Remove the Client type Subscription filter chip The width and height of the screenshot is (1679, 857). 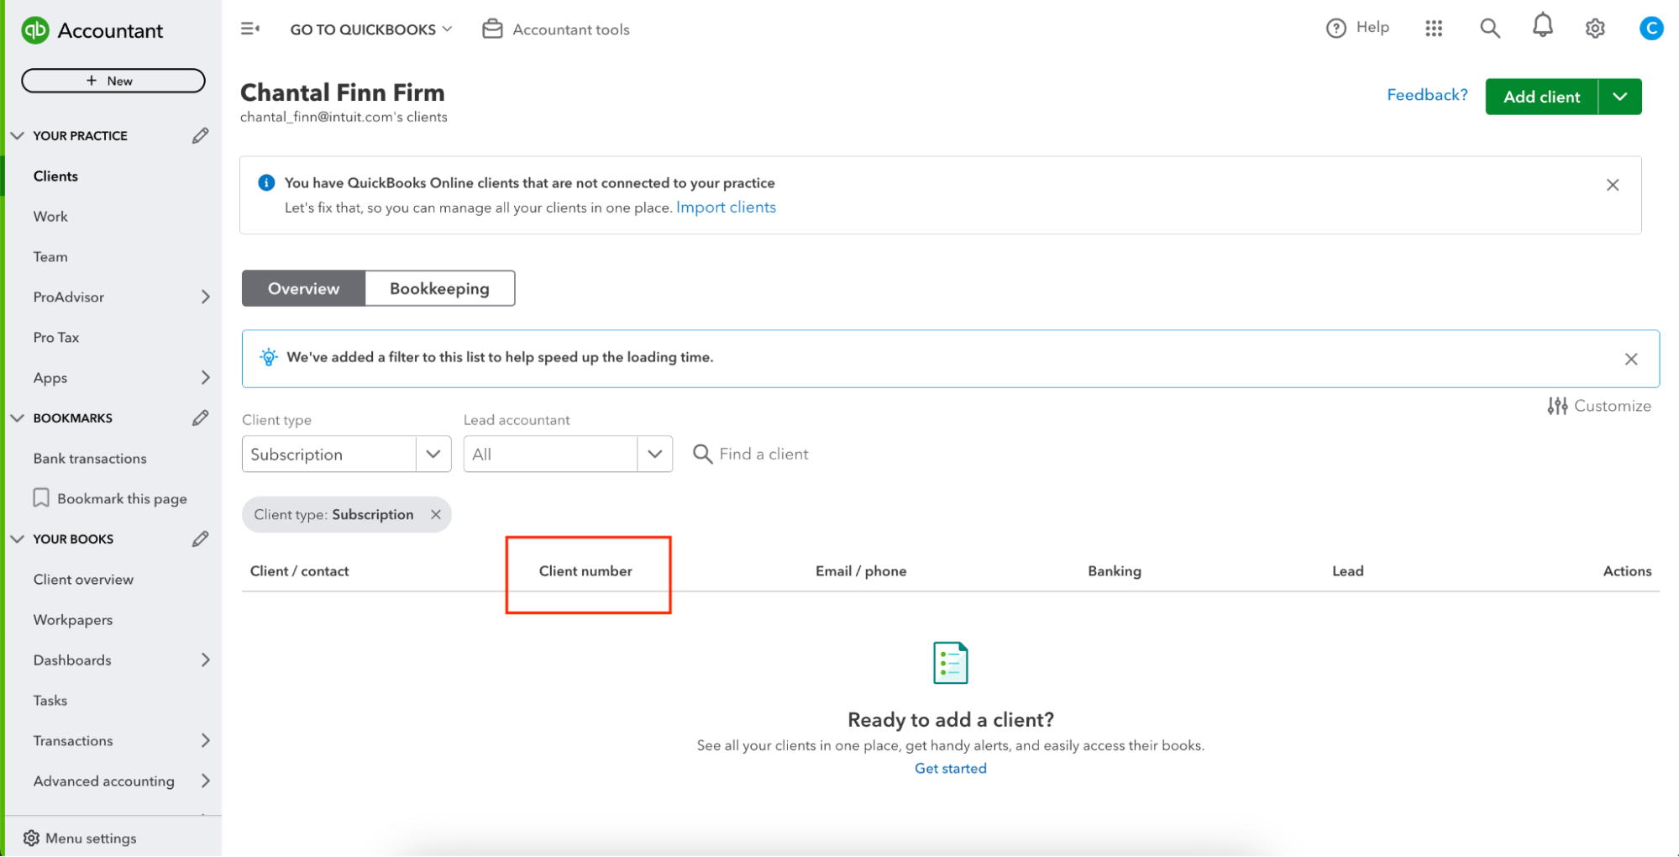pos(435,514)
